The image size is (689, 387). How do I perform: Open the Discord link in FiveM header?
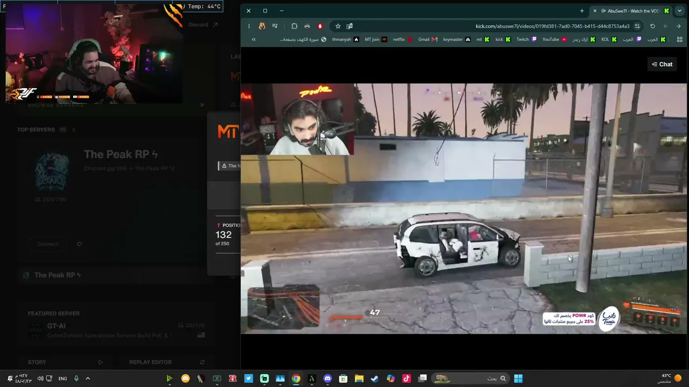coord(203,25)
